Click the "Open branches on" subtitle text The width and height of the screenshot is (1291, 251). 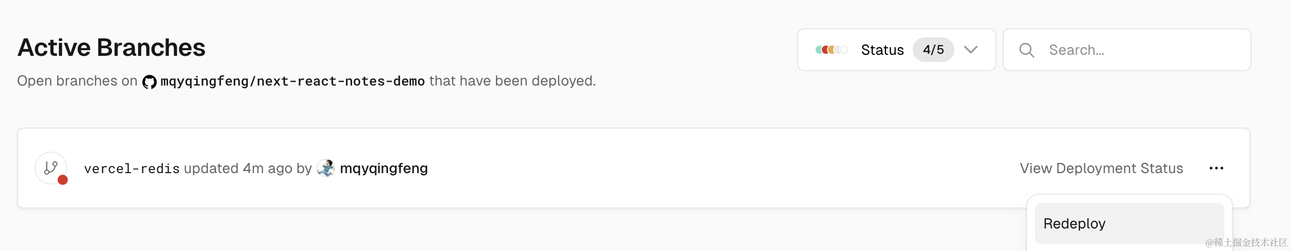pos(77,81)
